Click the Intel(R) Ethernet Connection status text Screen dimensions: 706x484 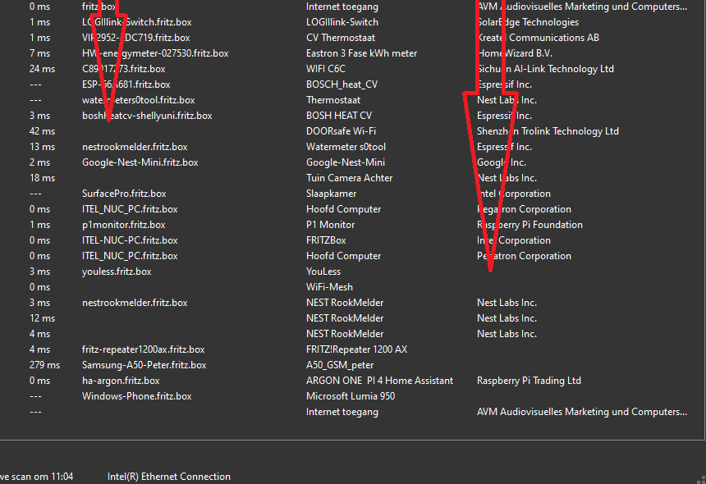169,477
